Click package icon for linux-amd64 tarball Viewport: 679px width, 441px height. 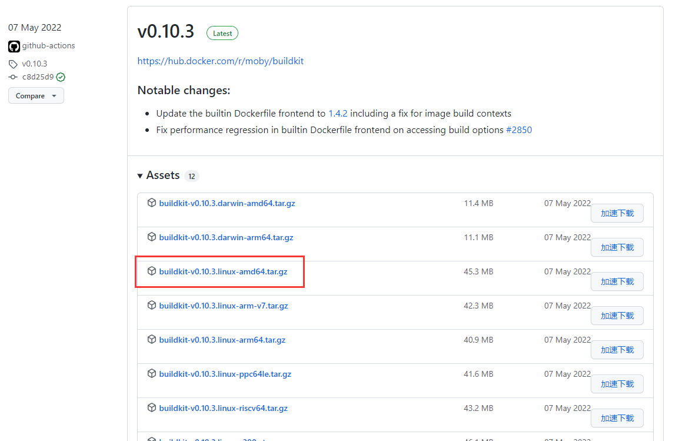coord(152,271)
